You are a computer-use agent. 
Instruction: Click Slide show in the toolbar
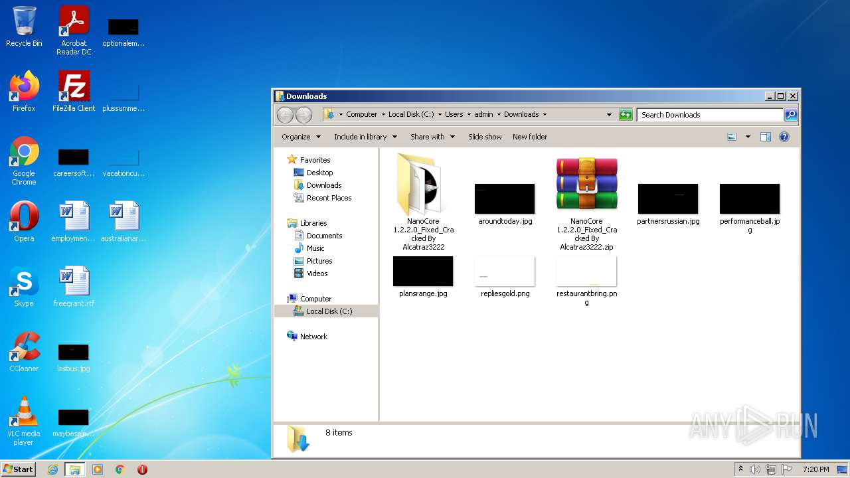485,137
